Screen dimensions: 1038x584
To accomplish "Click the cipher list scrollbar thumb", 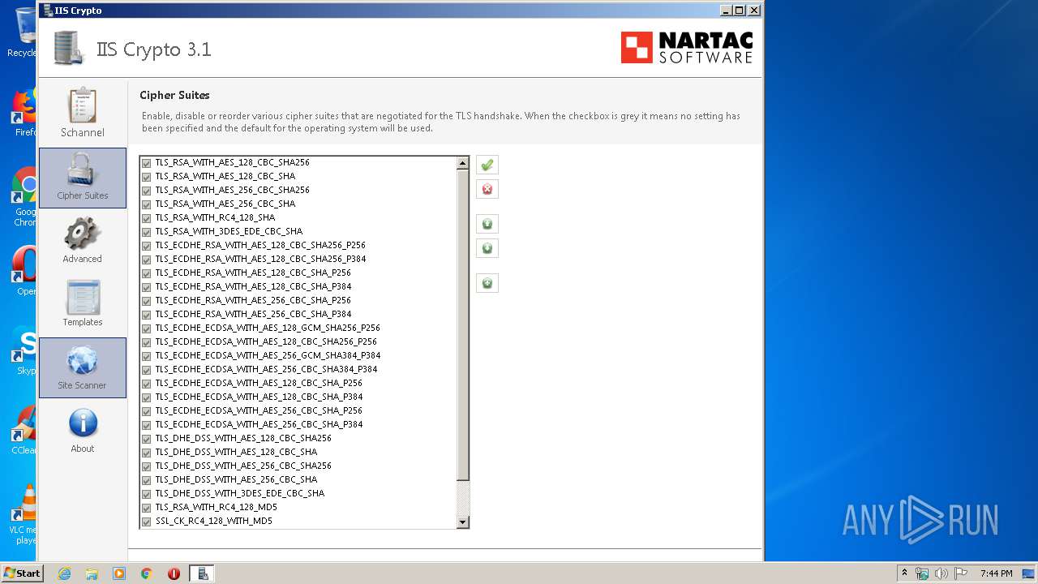I will point(463,325).
